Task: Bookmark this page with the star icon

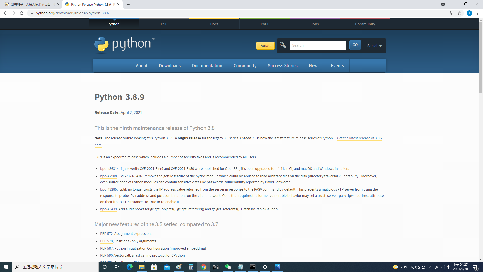Action: (459, 13)
